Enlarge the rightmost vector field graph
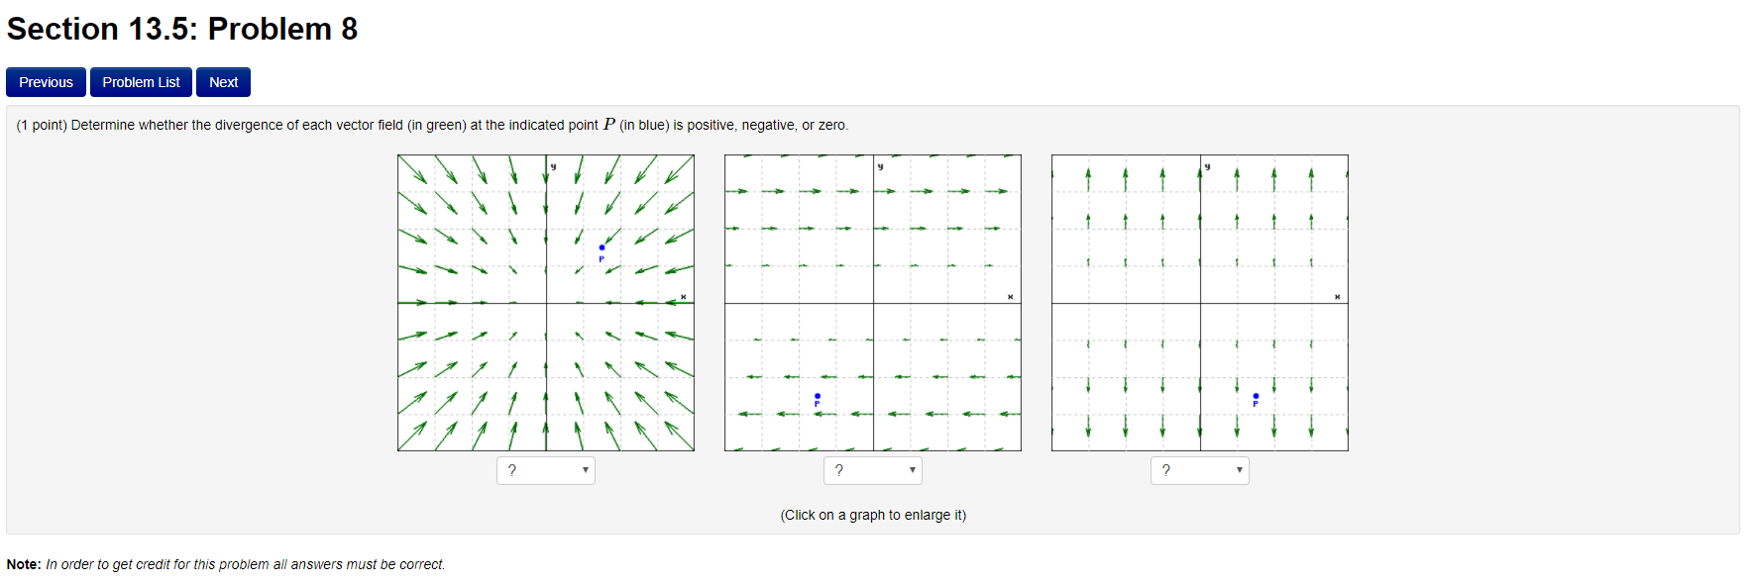 coord(1199,302)
